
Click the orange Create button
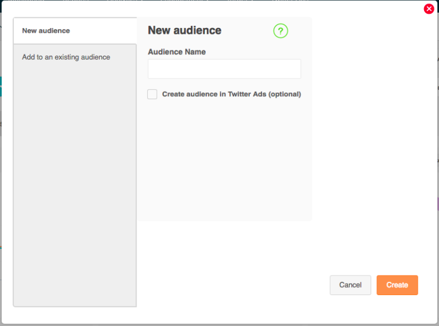tap(397, 285)
